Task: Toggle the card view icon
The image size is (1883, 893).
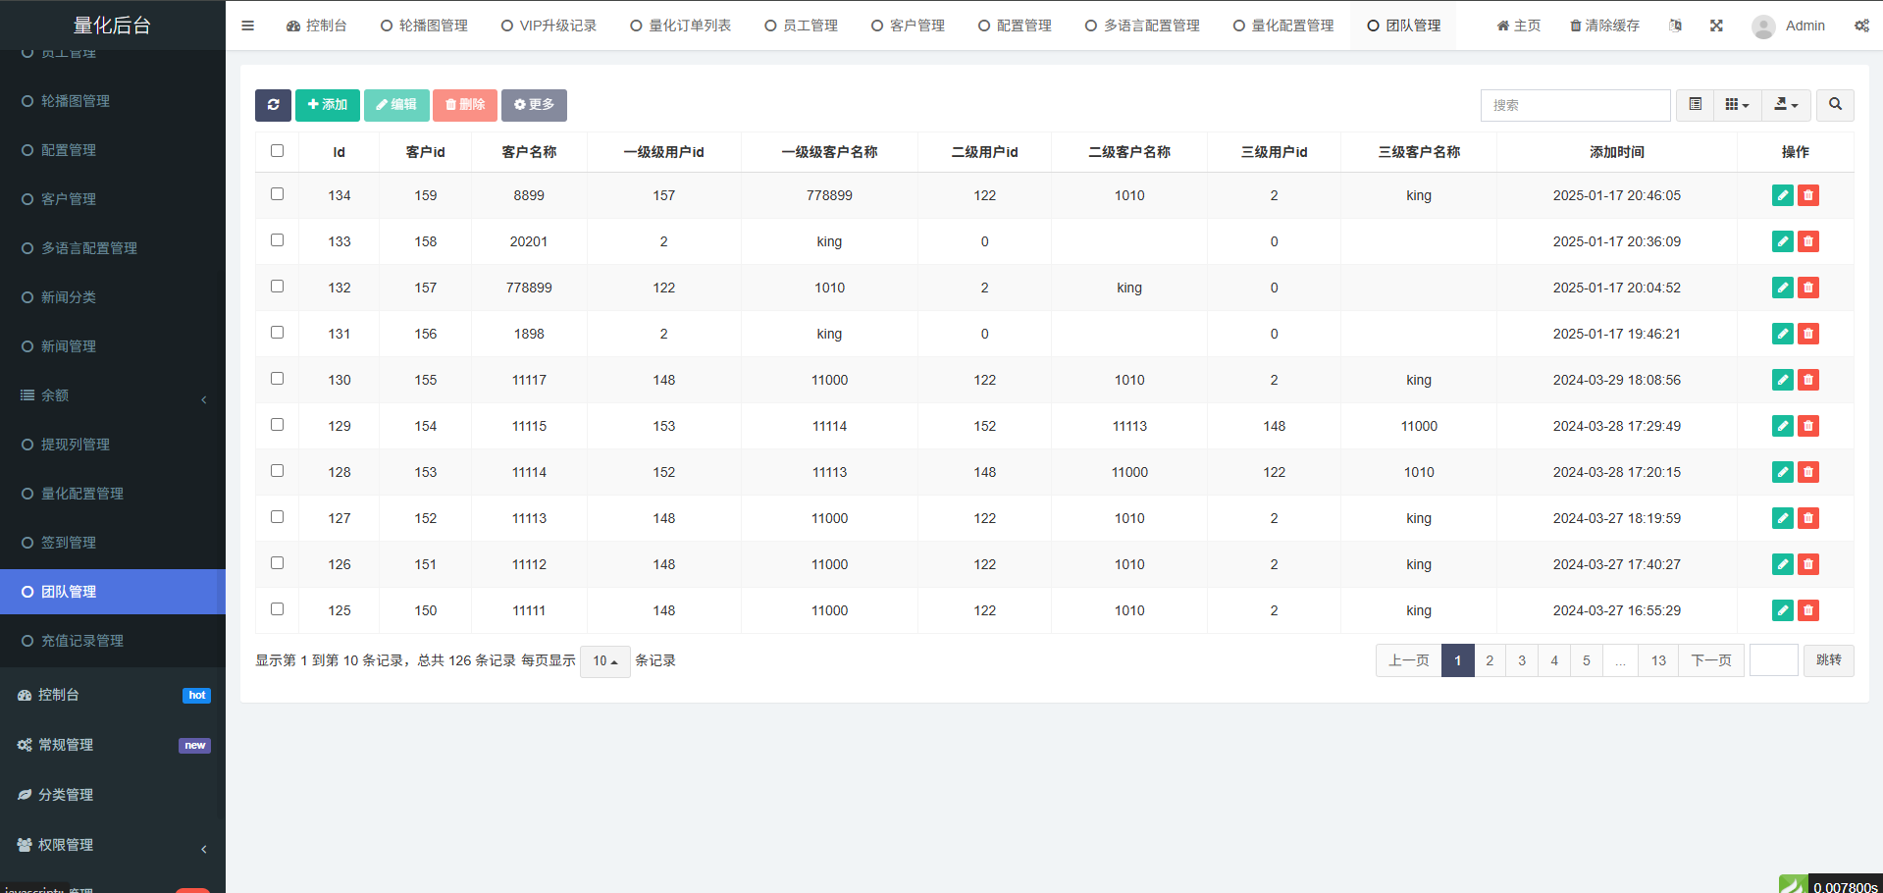Action: click(1695, 105)
